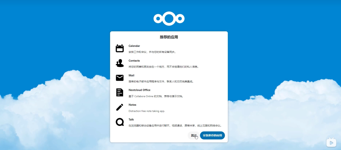Click the Talk chat bubble icon

(120, 122)
